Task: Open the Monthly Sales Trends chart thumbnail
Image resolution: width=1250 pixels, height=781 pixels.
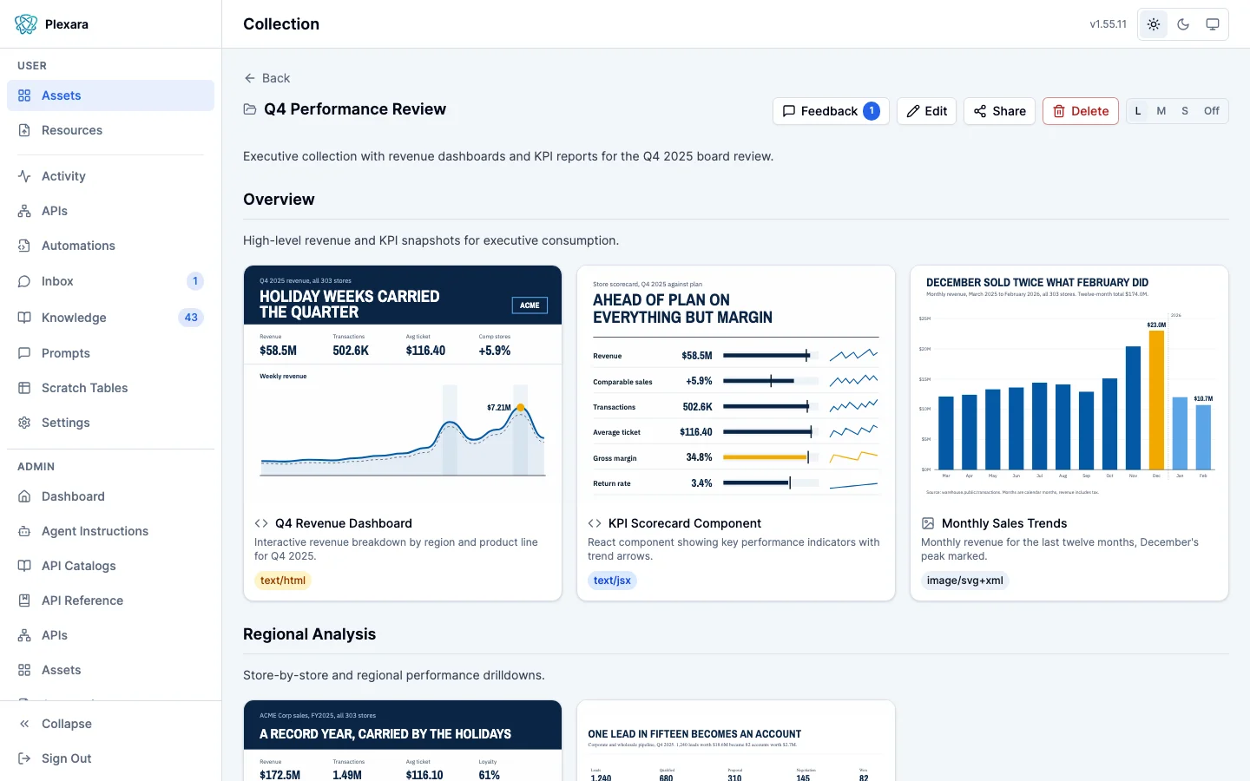Action: 1069,385
